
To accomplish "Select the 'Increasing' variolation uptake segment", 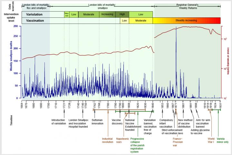I will 107,15.
